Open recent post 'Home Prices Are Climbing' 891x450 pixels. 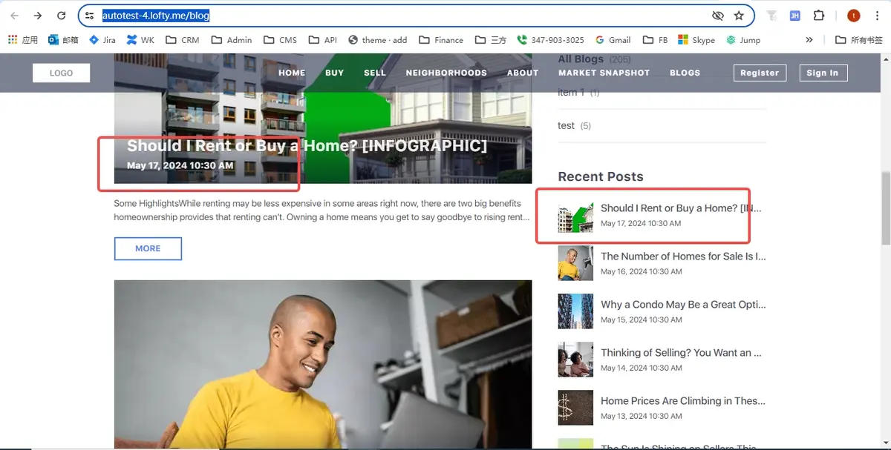coord(683,401)
